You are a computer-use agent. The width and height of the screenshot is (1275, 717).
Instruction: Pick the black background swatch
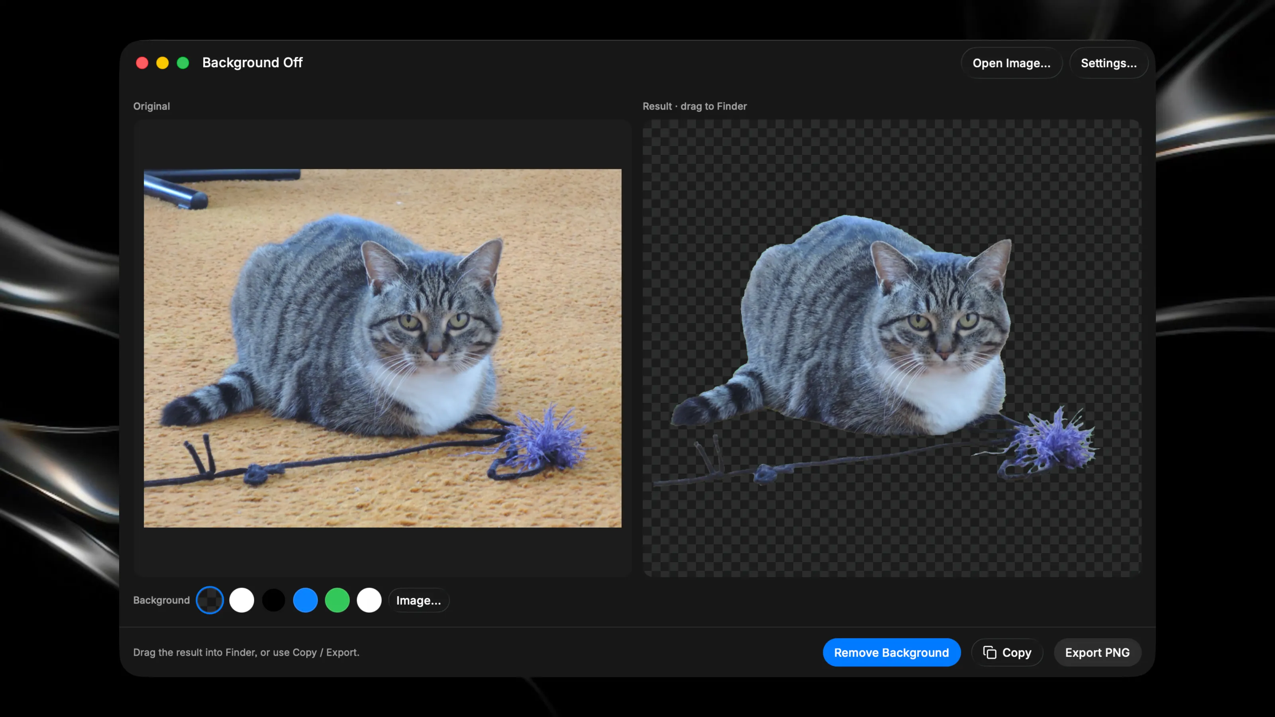[274, 600]
